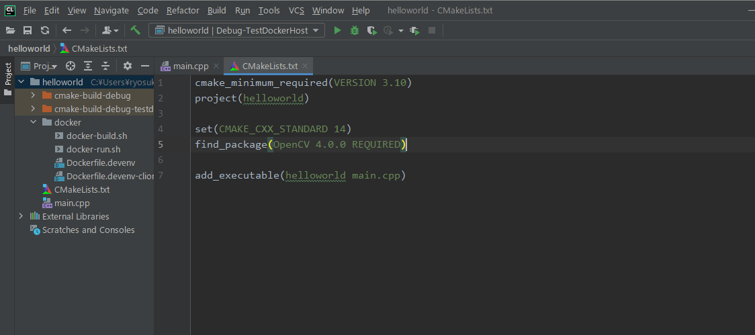Place cursor in the set(CMAKE_CXX_STANDARD 14) line
Image resolution: width=755 pixels, height=335 pixels.
click(273, 129)
